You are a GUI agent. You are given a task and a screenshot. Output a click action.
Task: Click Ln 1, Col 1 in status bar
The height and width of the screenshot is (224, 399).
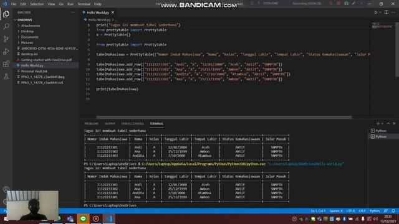[318, 211]
